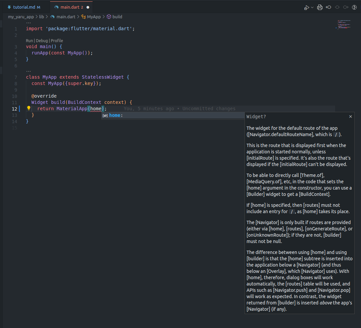Screen dimensions: 361x328
Task: Click the Profile CodeLens link
Action: tap(57, 41)
